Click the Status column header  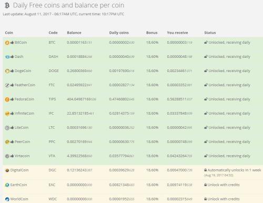(x=210, y=33)
